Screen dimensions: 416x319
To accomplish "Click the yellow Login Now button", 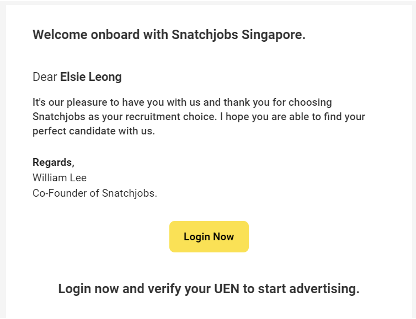I will [209, 236].
